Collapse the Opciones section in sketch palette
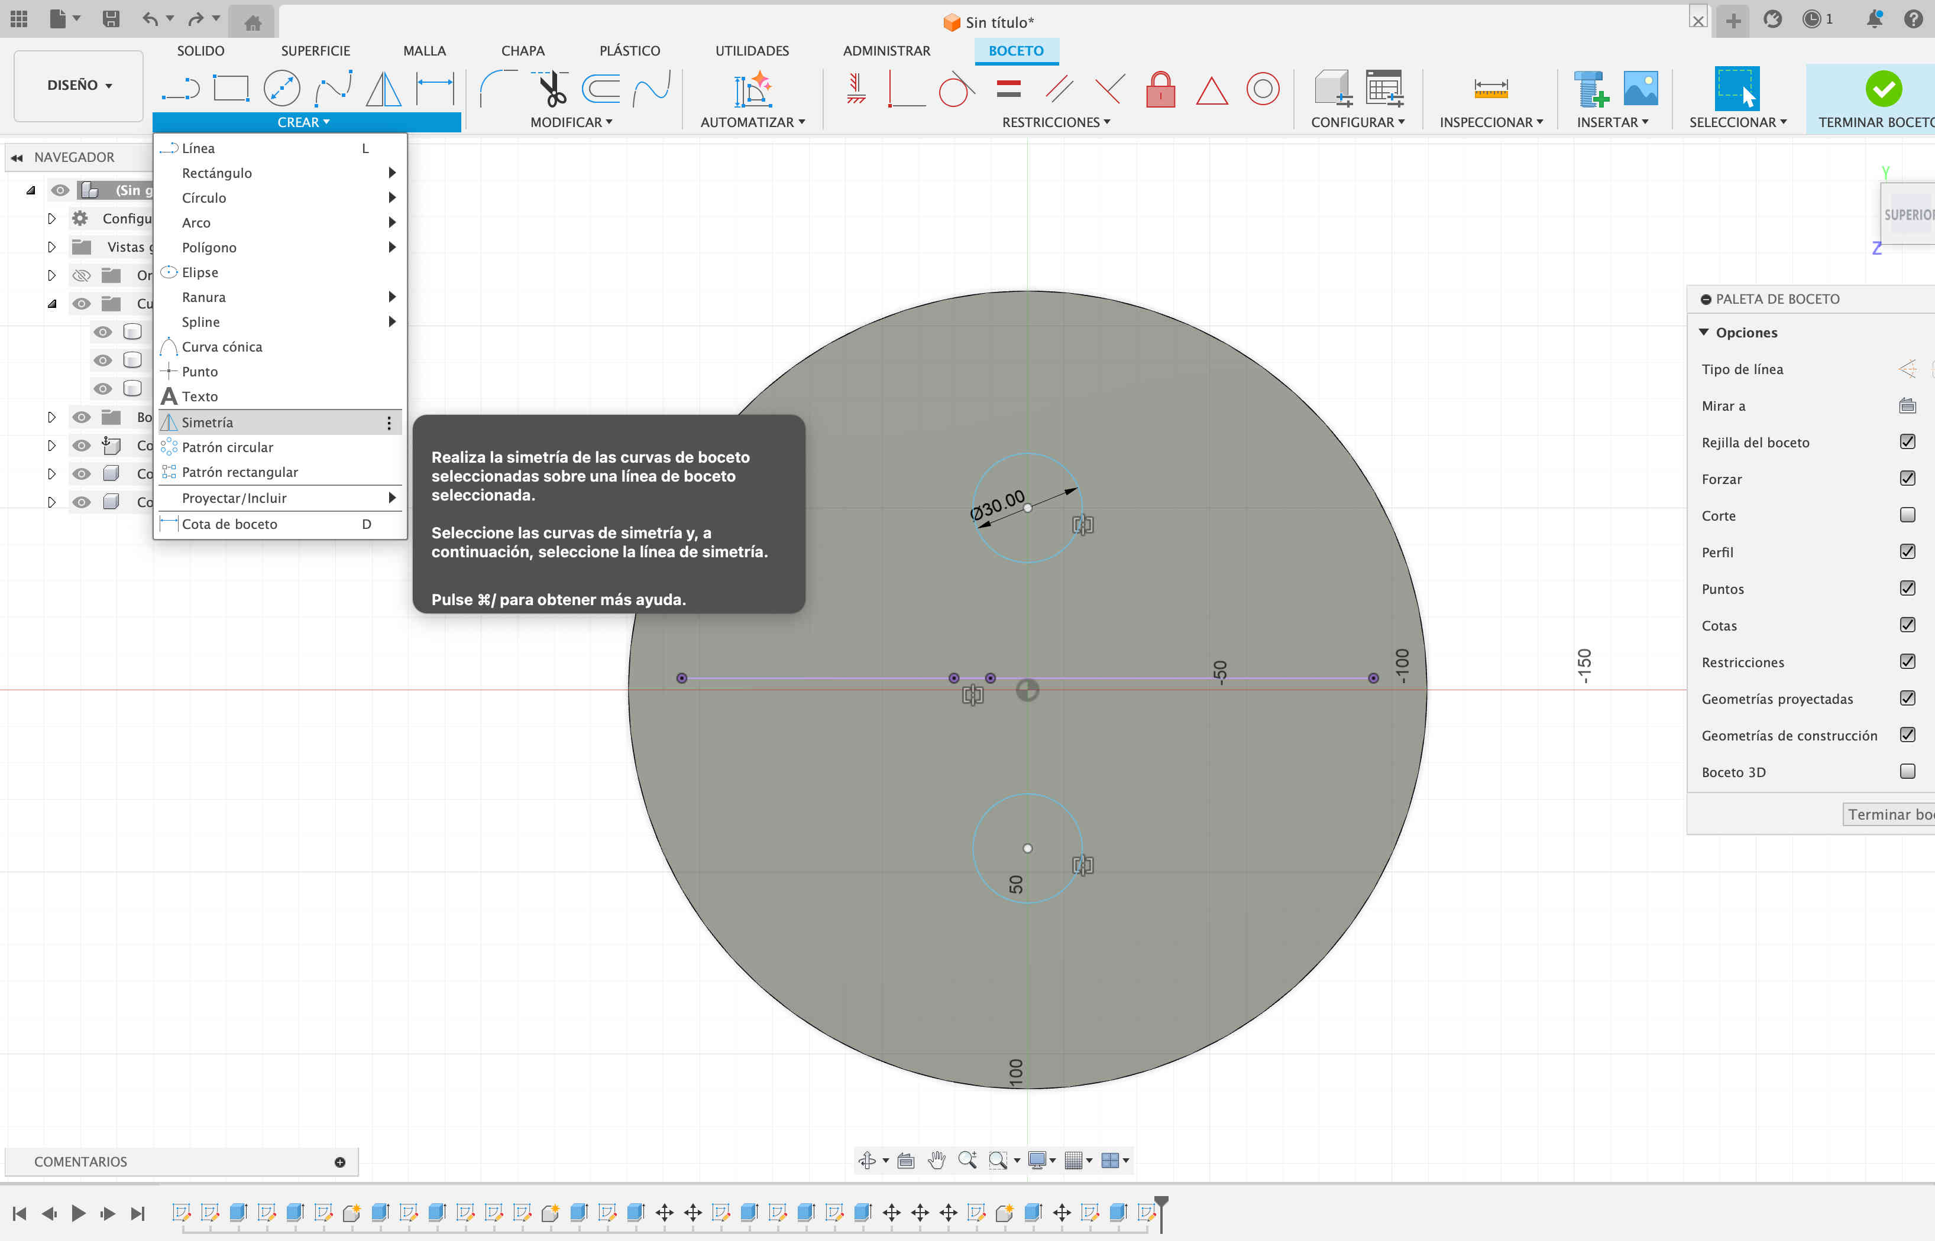Viewport: 1935px width, 1241px height. (1704, 332)
